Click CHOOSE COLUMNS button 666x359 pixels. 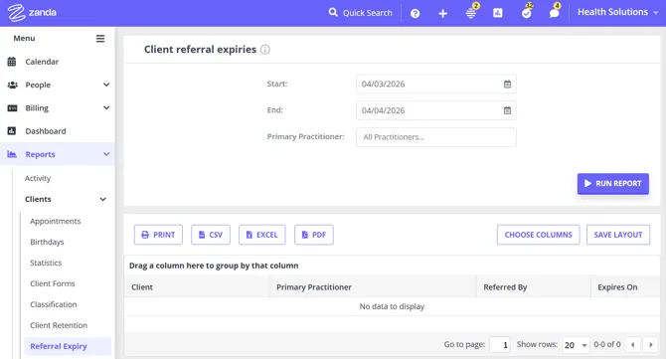pos(538,235)
